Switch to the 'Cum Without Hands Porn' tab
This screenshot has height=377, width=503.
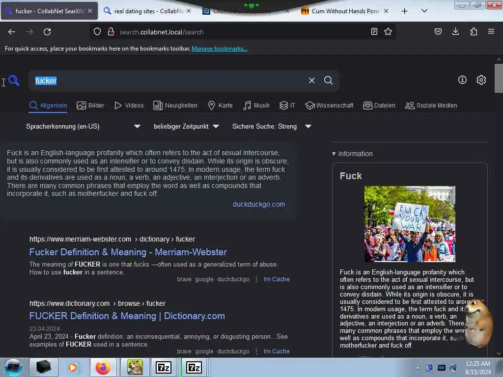point(344,11)
